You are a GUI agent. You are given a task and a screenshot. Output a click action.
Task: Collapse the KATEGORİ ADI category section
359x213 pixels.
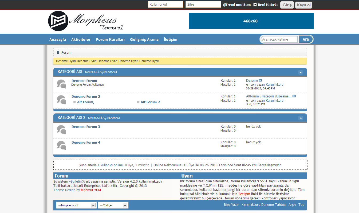(x=301, y=72)
